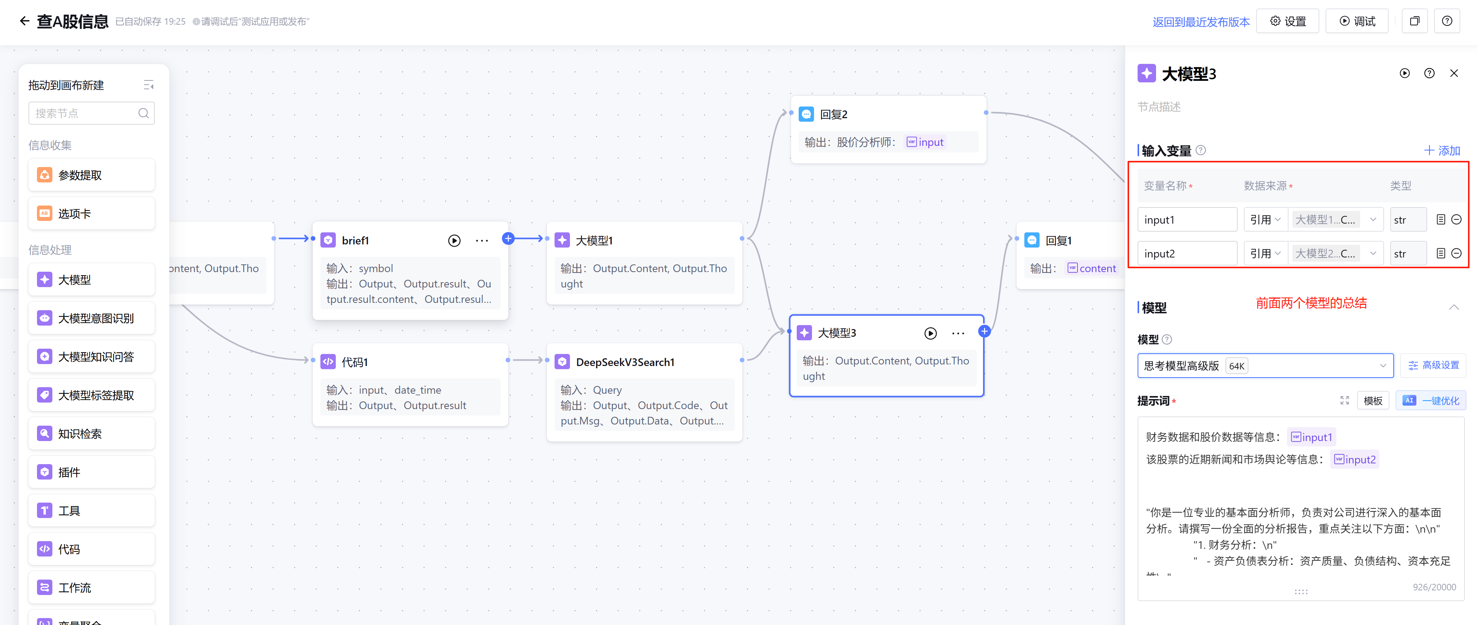
Task: Click the 调试 button
Action: (x=1357, y=21)
